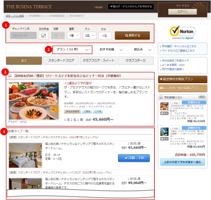This screenshot has width=211, height=200.
Task: Click THE BUSENA TERRACE logo
Action: (29, 7)
